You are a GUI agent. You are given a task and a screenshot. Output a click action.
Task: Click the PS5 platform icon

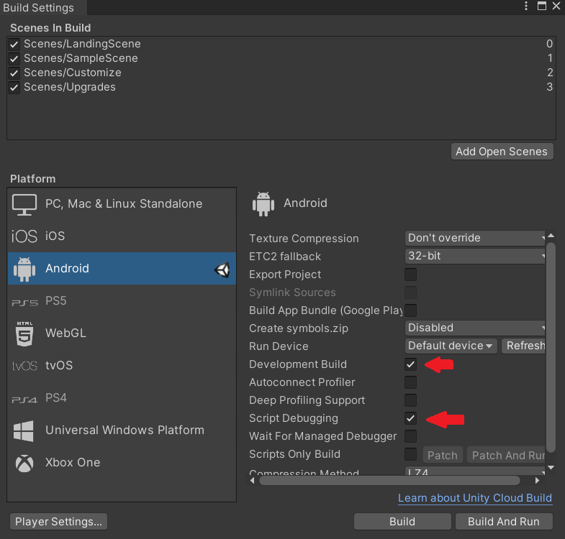point(24,303)
